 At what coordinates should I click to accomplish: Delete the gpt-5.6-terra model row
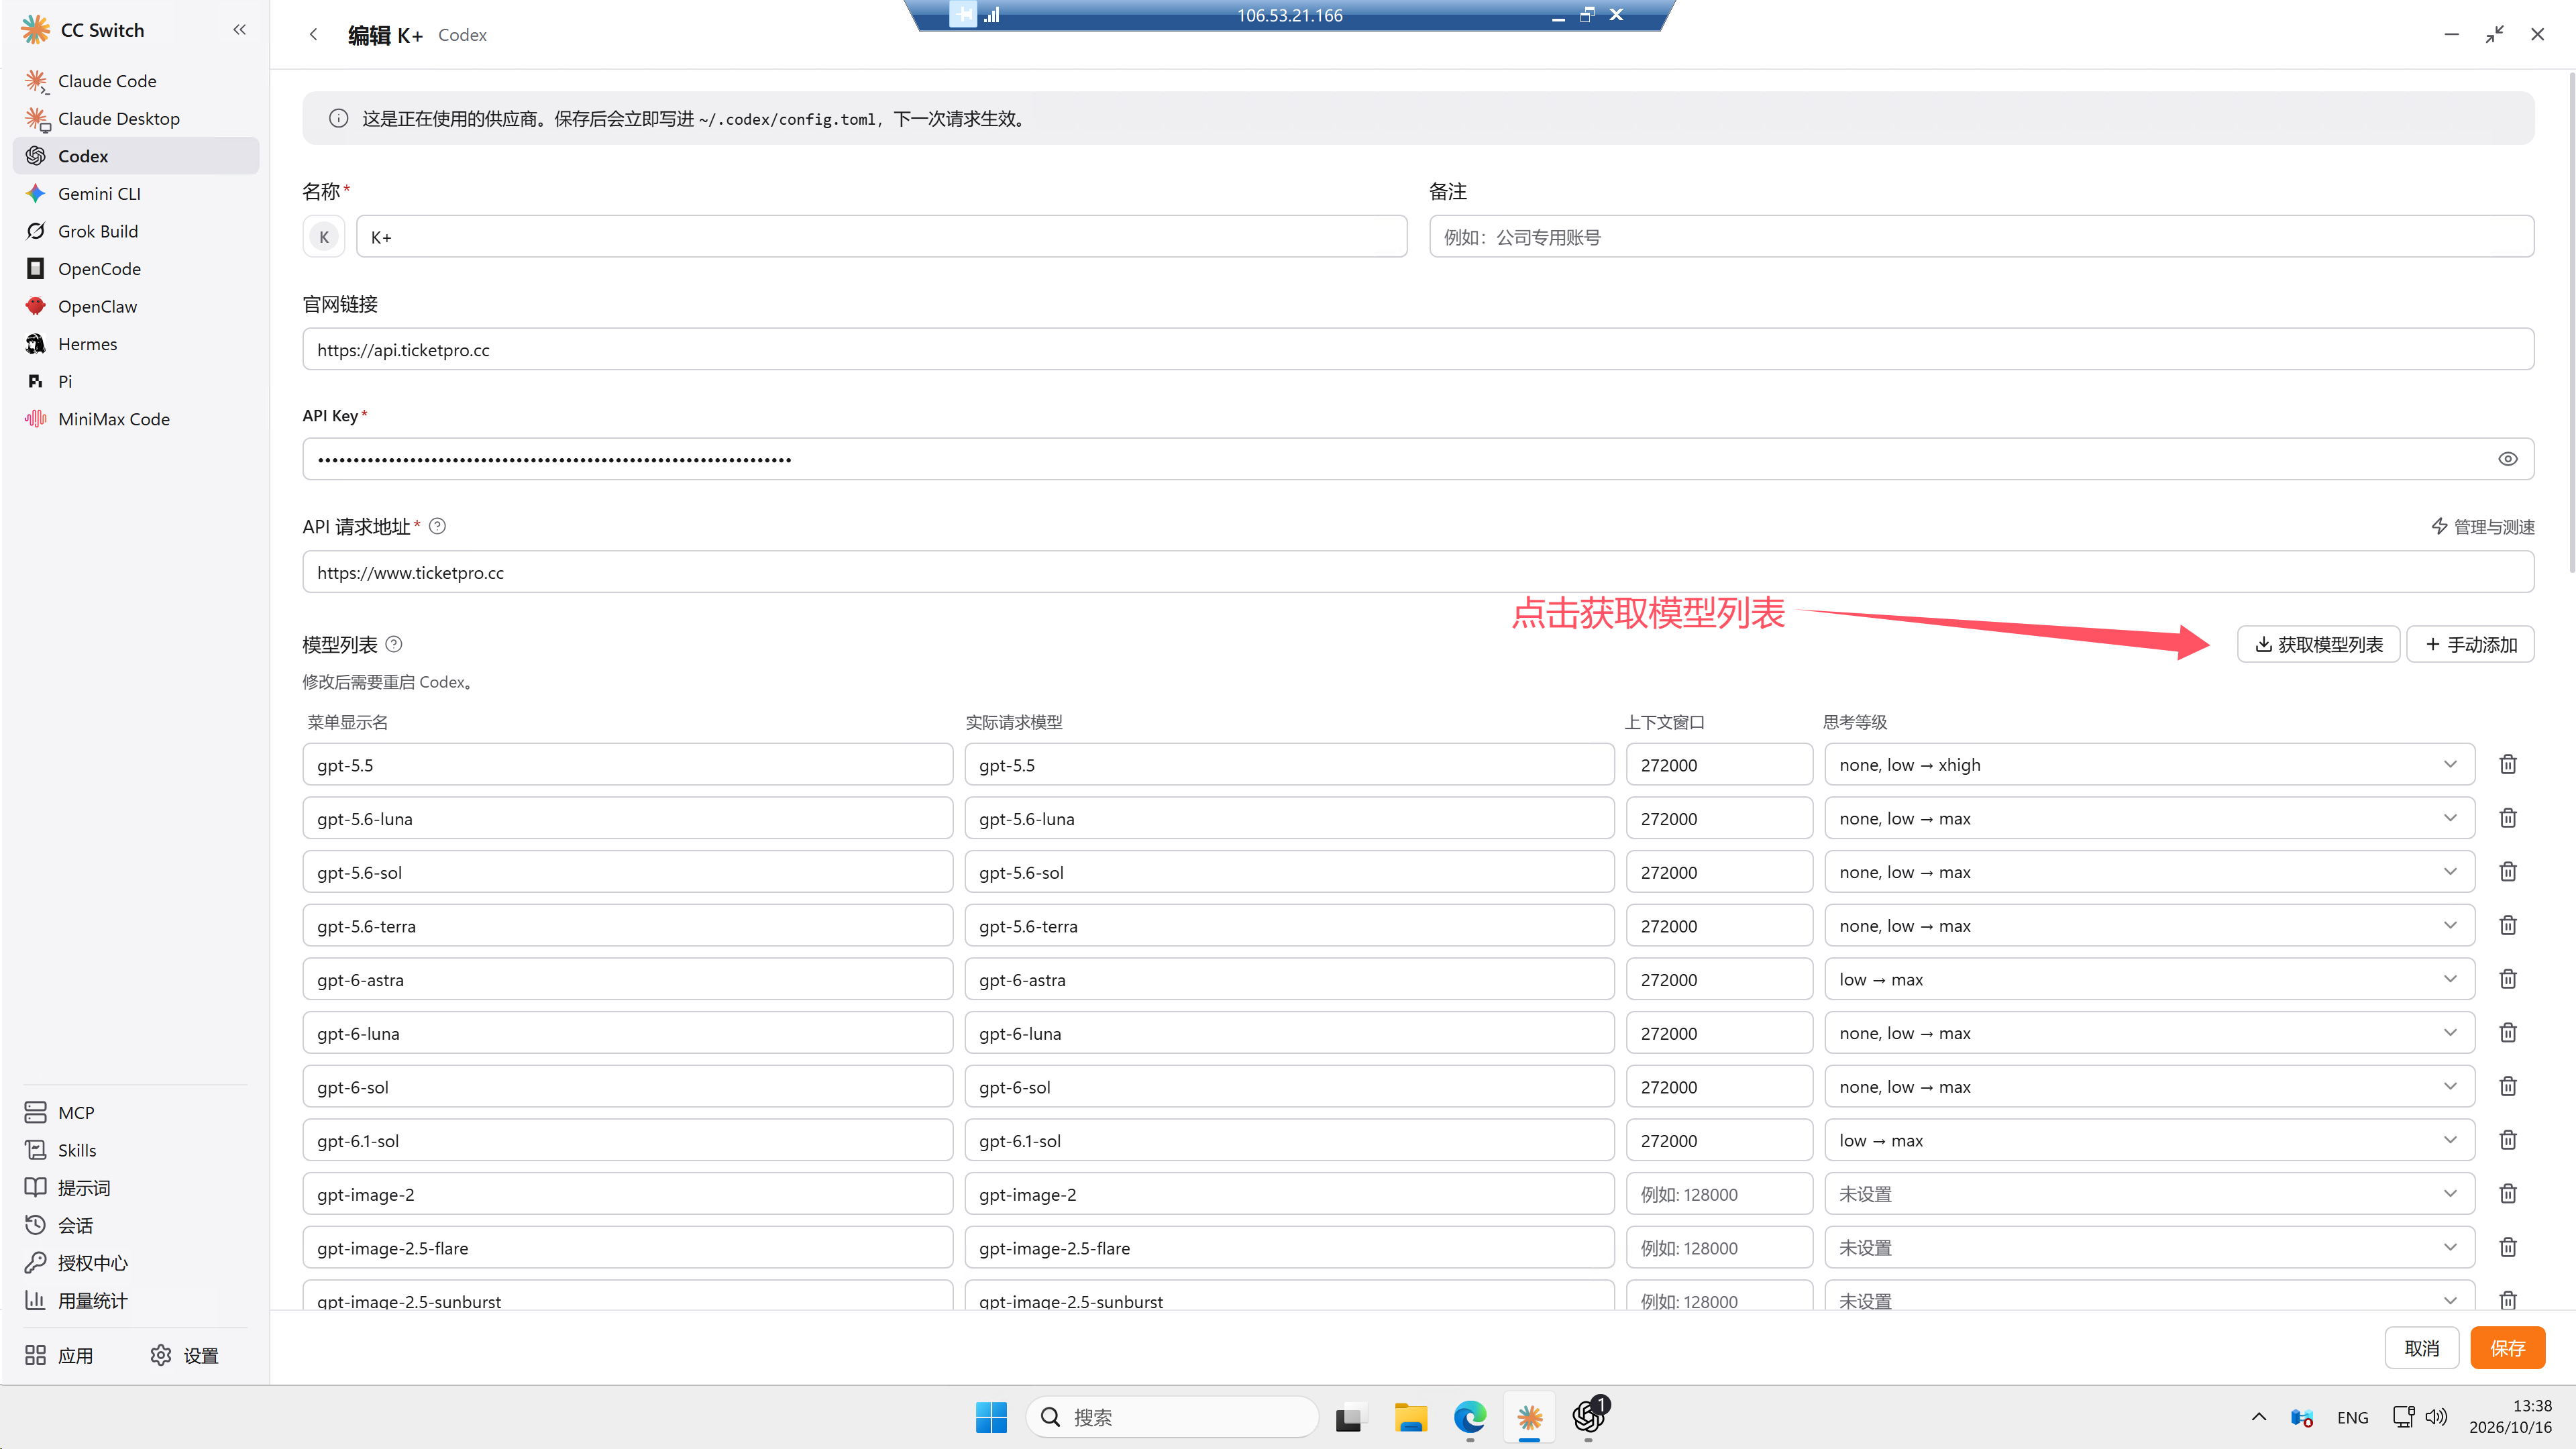tap(2507, 925)
